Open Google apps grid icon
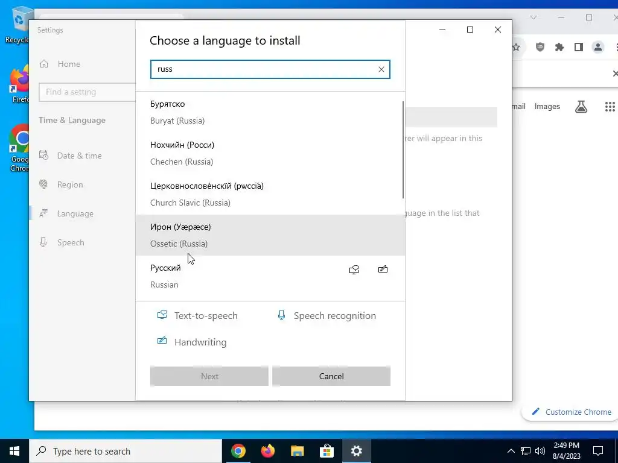 tap(610, 106)
